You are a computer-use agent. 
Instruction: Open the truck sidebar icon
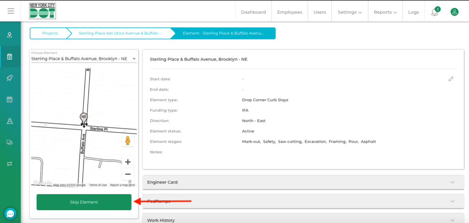(x=10, y=142)
